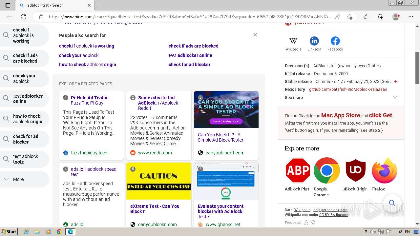The height and width of the screenshot is (236, 420).
Task: Open the Google Chrome icon in Explore more
Action: [326, 170]
